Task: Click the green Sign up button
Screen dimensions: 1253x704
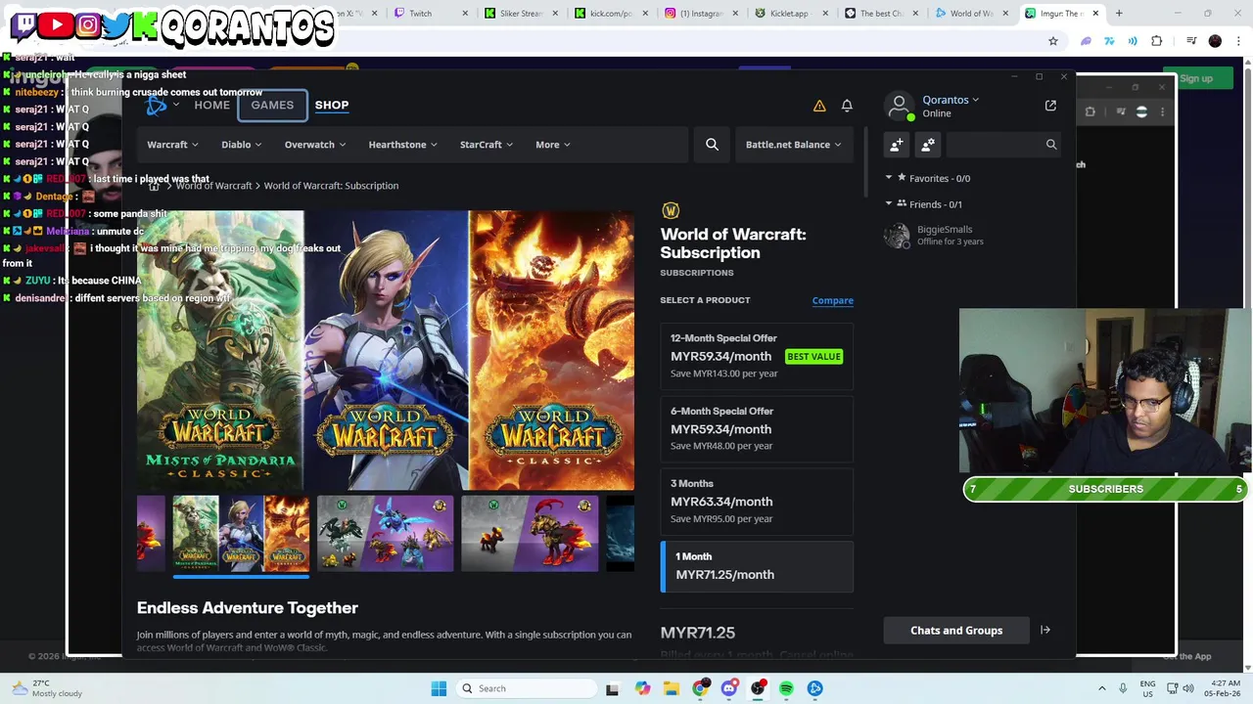Action: click(1195, 78)
